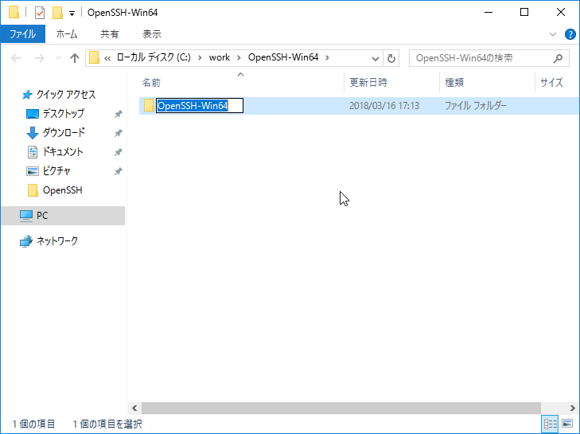Screen dimensions: 580x434
Task: Open Customize Quick Access Toolbar dropdown
Action: pyautogui.click(x=72, y=14)
